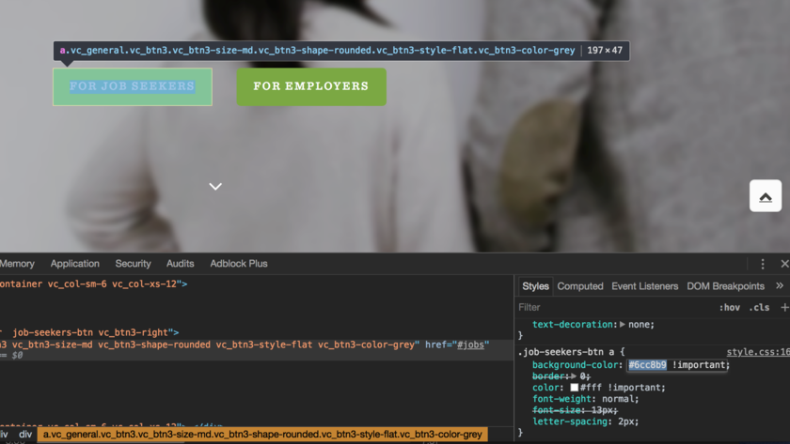Click the white color swatch next to #fff

click(x=574, y=388)
